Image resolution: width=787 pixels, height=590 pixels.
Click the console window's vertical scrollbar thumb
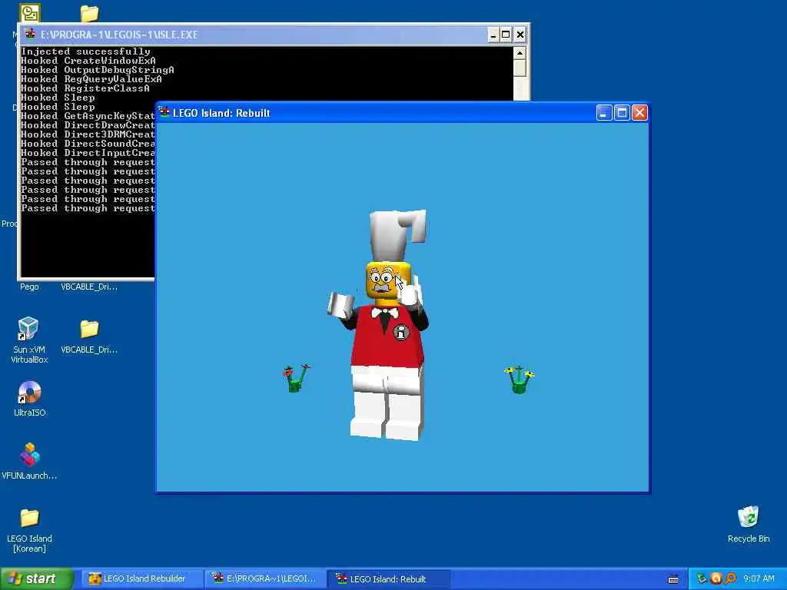pyautogui.click(x=520, y=68)
